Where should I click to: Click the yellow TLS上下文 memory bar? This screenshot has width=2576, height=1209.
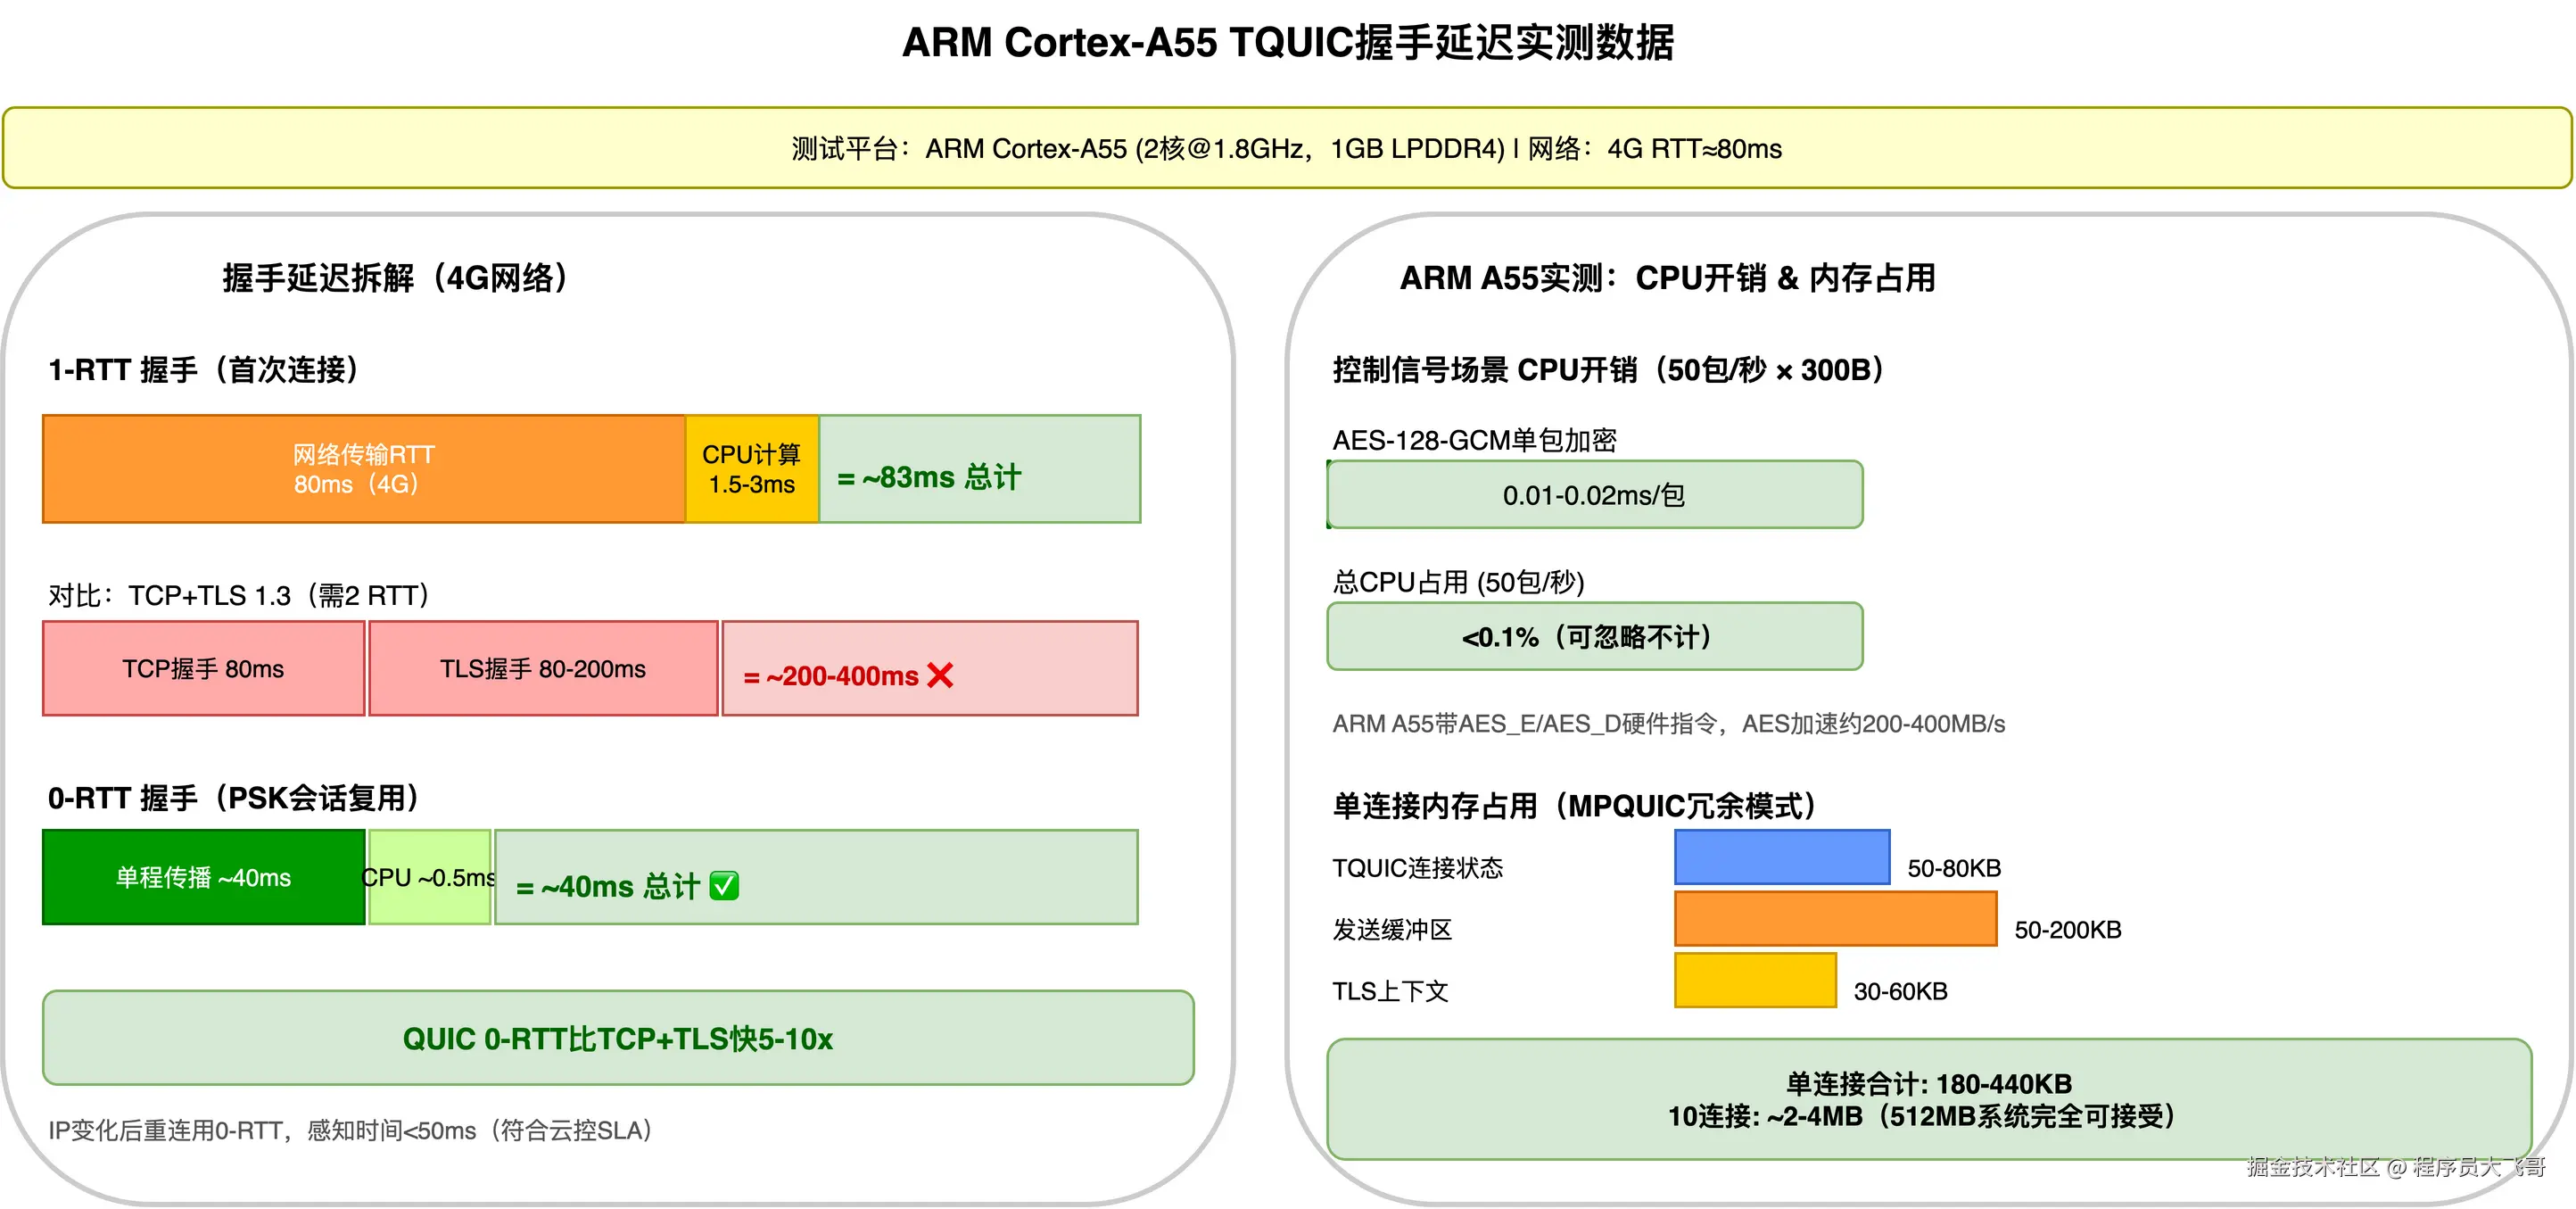point(1755,981)
